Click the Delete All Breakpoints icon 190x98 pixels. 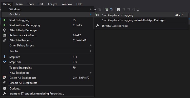tap(5, 78)
